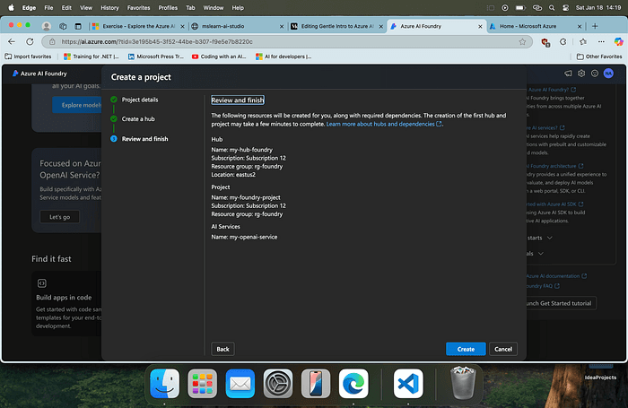Open Control Center in menu bar

[x=565, y=7]
